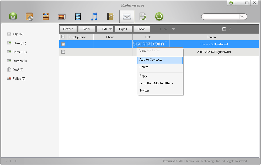
Task: Select the Inbox(66) folder
Action: point(17,43)
